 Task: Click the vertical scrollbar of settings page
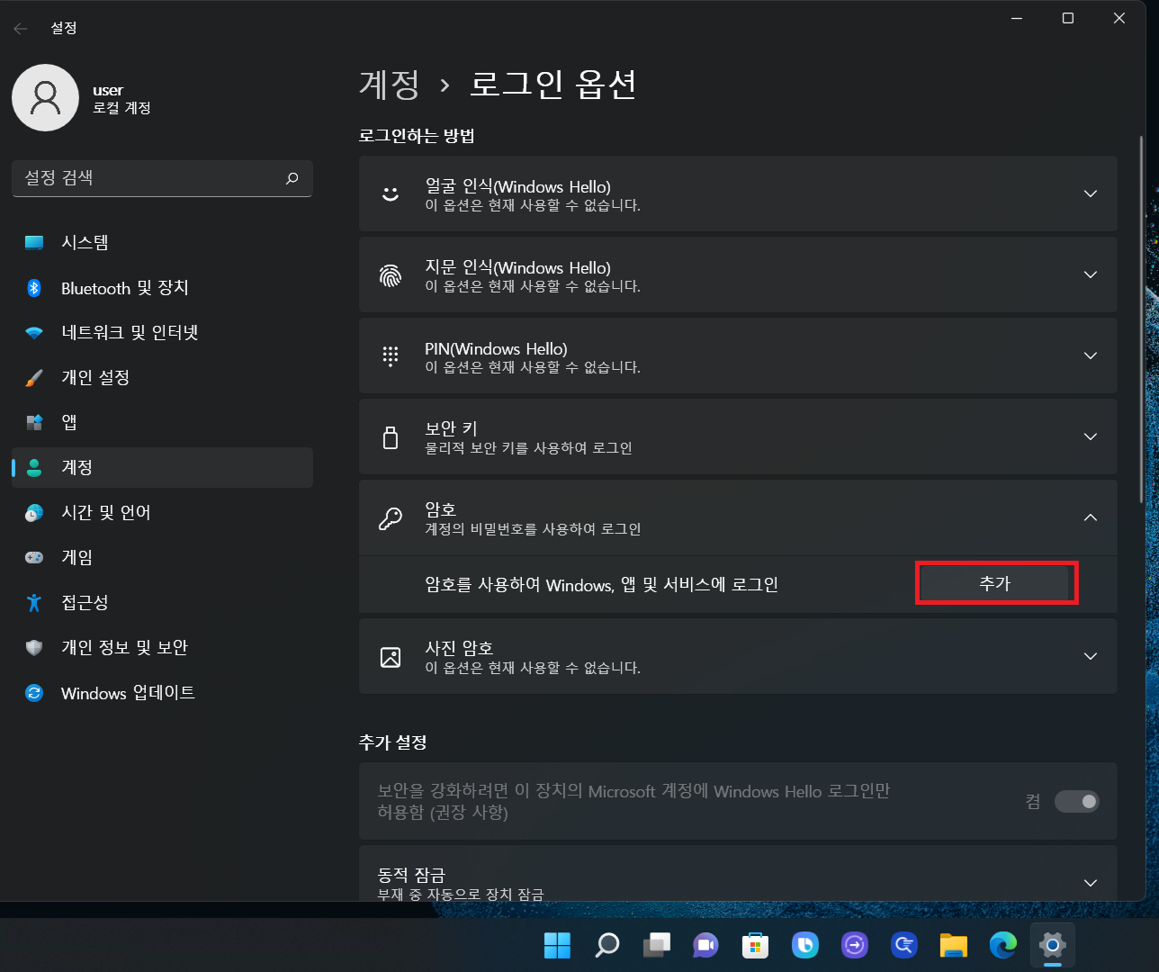(1141, 319)
